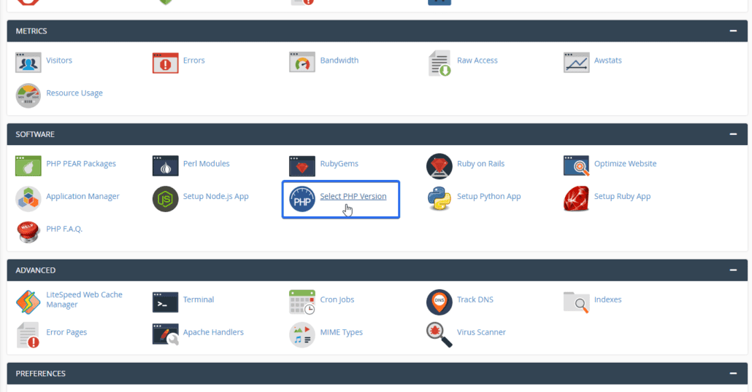
Task: Open the Bandwidth link
Action: click(x=339, y=60)
